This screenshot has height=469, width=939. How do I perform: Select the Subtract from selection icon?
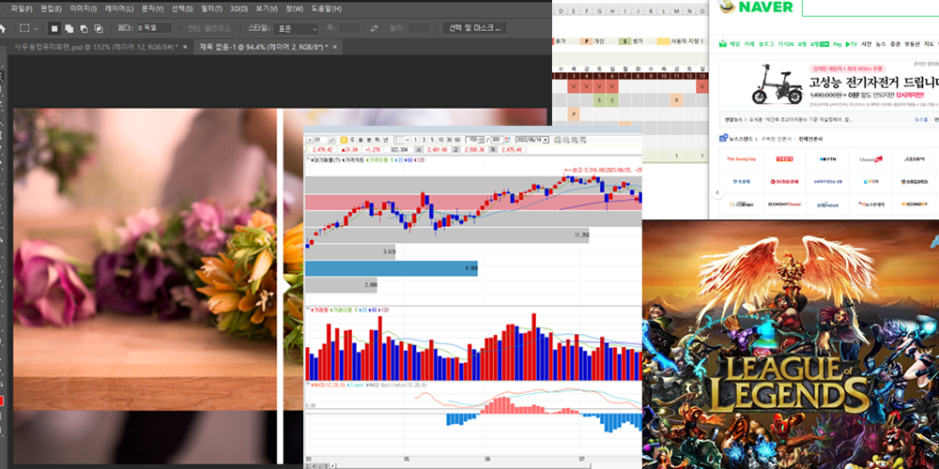click(x=84, y=28)
